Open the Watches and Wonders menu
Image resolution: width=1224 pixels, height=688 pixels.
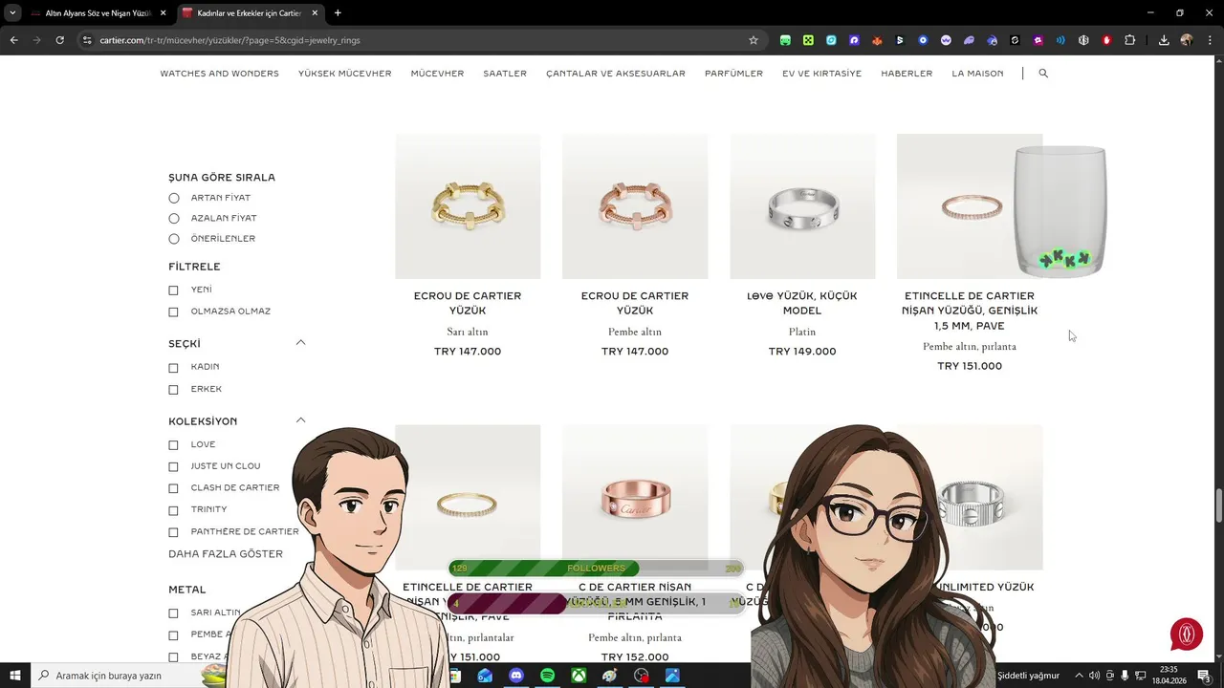click(219, 74)
